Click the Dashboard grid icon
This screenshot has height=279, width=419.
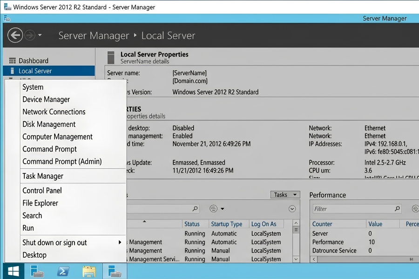[12, 61]
